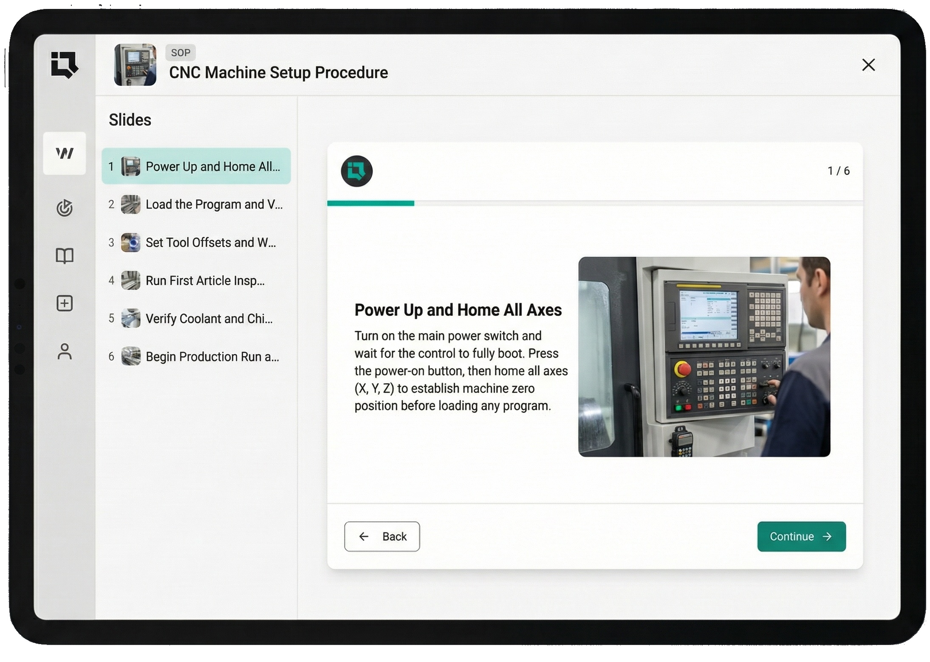Close the SOP viewer with X

(x=868, y=65)
